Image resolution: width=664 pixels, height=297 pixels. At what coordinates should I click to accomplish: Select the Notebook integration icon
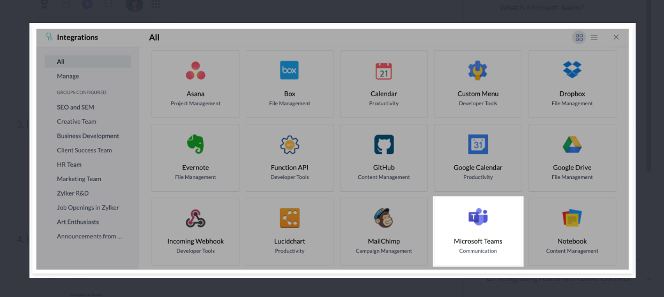572,218
